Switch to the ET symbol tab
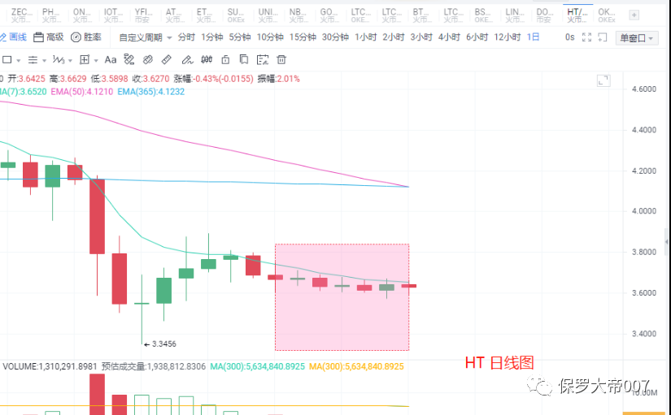 tap(206, 15)
